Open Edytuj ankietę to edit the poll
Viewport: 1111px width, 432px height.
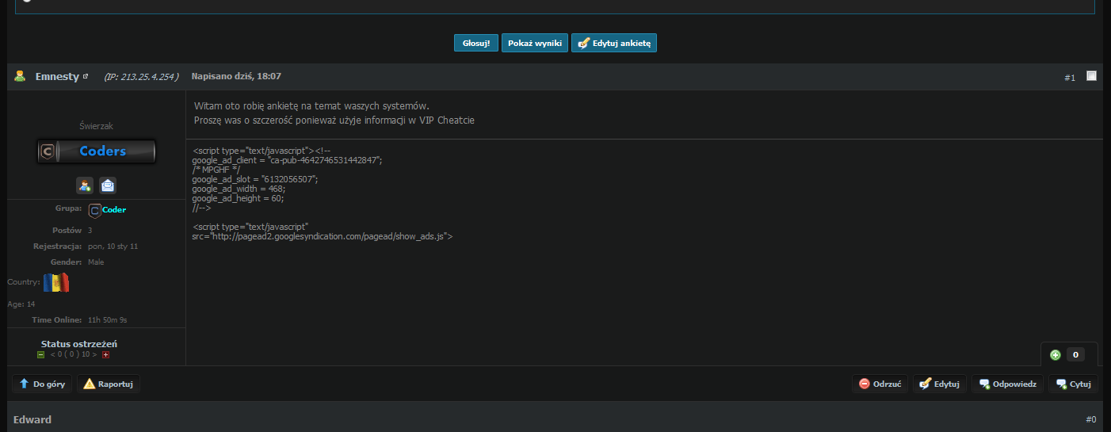(x=614, y=43)
